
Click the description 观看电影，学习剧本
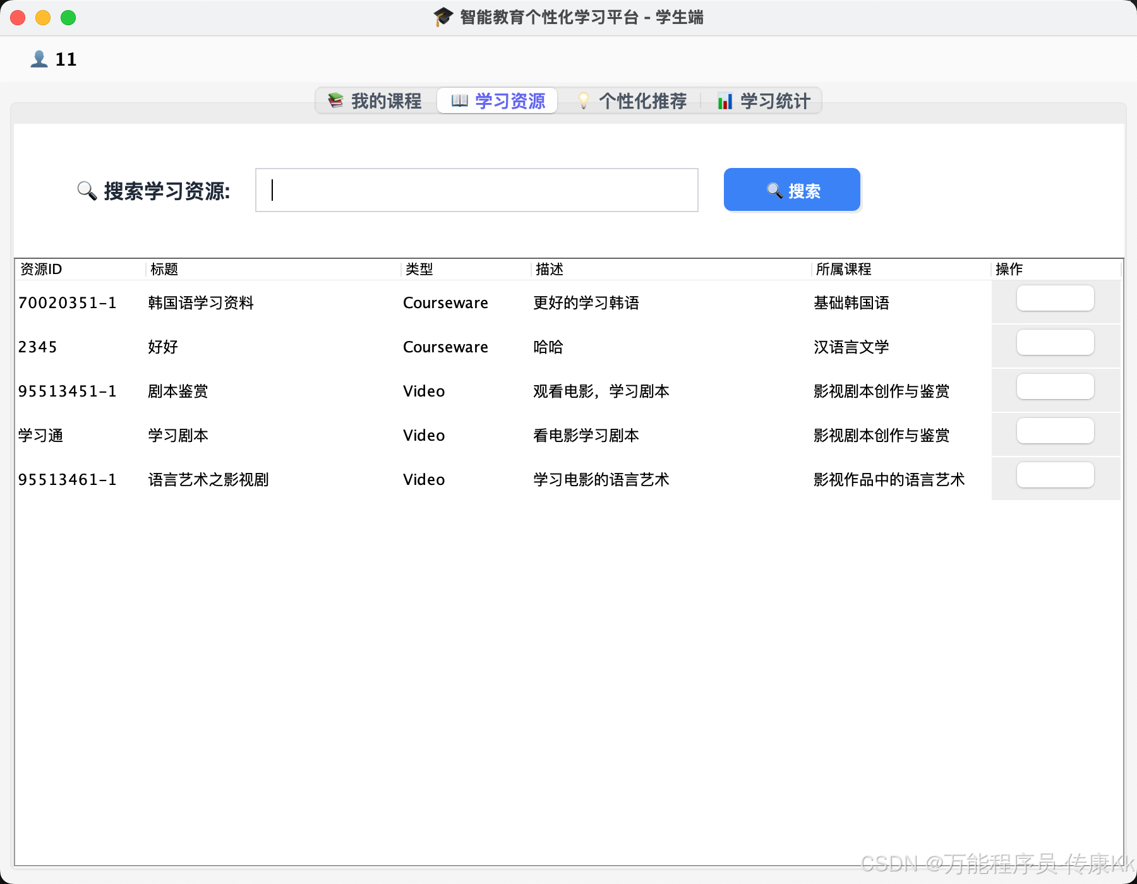point(601,391)
